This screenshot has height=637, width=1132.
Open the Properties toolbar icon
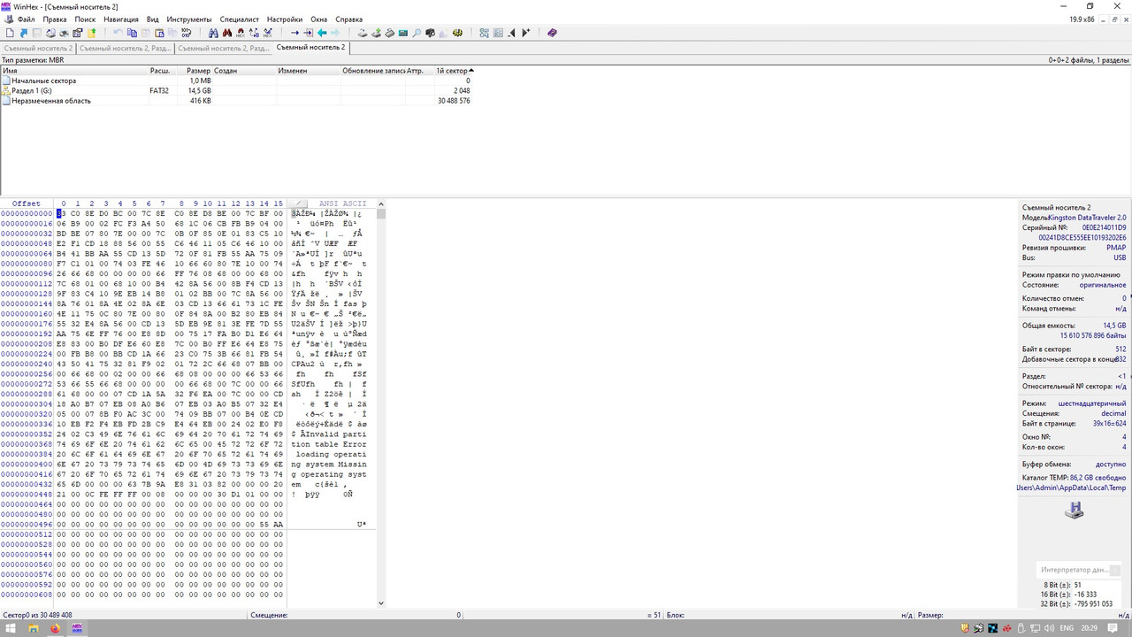pos(78,33)
